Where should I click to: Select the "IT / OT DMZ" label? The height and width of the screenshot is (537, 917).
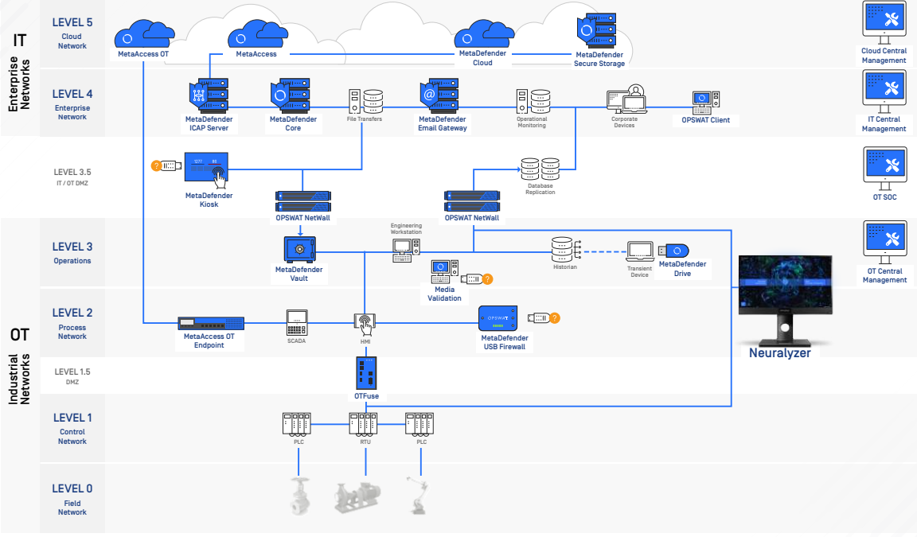point(72,184)
